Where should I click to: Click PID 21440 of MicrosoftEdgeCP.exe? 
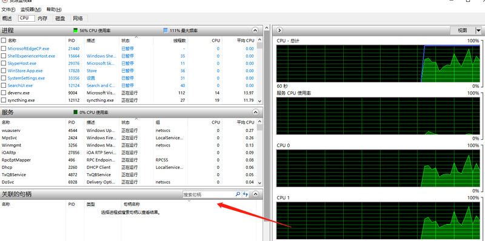(74, 48)
